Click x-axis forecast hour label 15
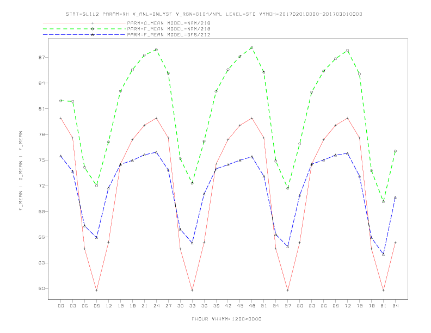The image size is (431, 333). point(120,306)
